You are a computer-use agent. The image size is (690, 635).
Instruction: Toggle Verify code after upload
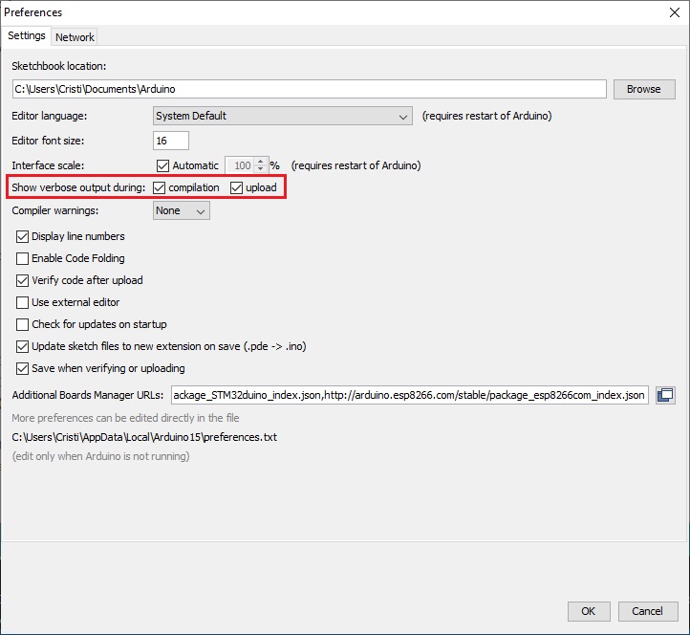coord(22,280)
